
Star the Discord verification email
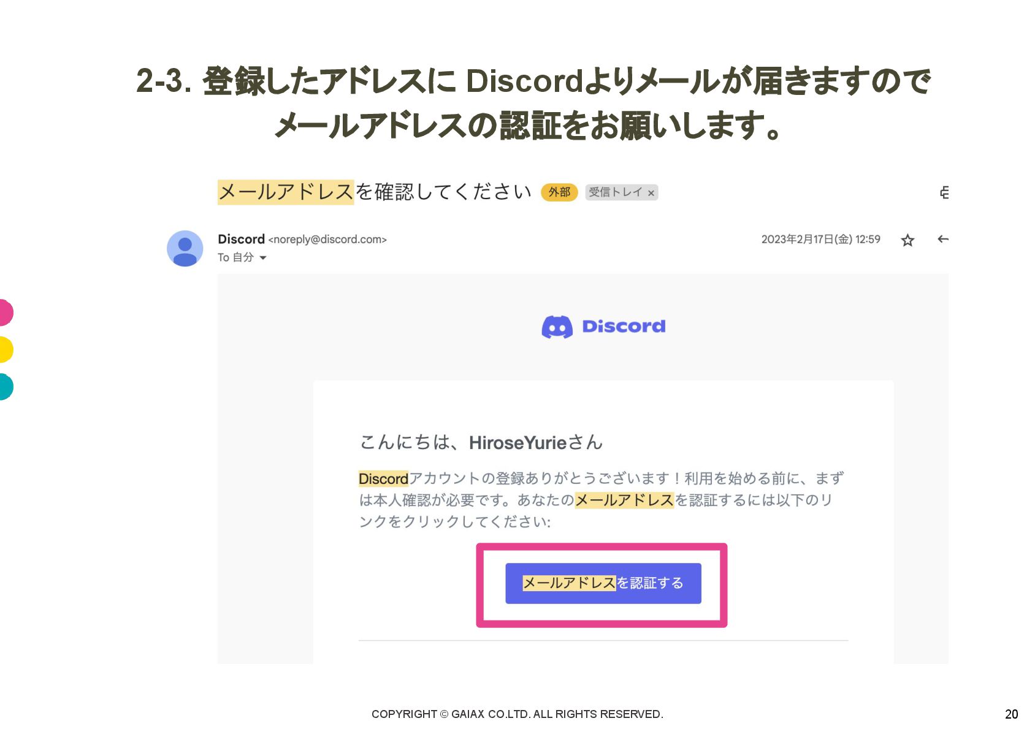click(x=907, y=240)
